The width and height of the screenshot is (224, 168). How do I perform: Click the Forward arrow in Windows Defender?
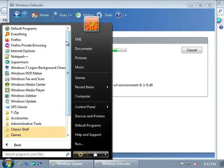25,15
